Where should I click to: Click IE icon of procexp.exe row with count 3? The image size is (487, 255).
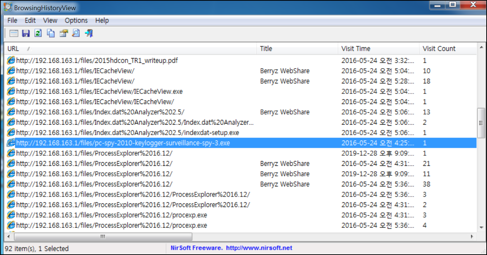point(12,215)
